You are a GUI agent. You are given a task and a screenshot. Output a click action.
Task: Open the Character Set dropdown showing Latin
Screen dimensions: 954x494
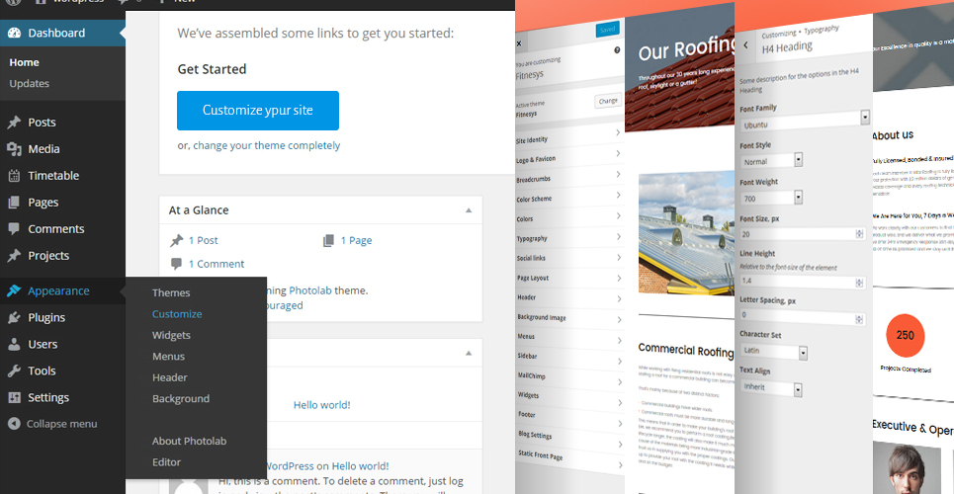coord(774,352)
